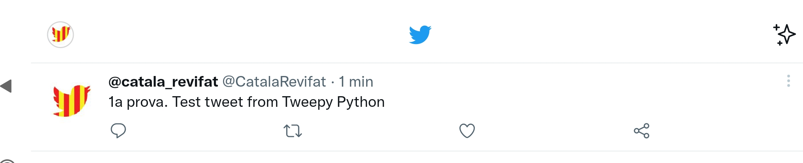This screenshot has height=163, width=803.
Task: Share the tweet via the share icon
Action: 642,131
